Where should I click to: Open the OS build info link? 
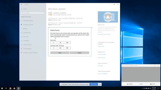pyautogui.click(x=101, y=58)
